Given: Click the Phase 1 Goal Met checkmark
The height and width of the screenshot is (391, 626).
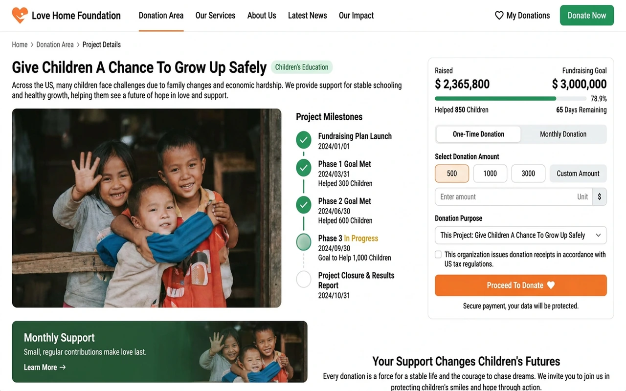Looking at the screenshot, I should coord(304,168).
